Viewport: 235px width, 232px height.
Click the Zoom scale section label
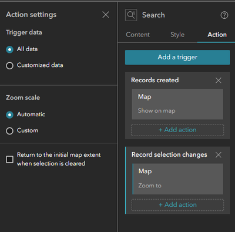tap(23, 97)
